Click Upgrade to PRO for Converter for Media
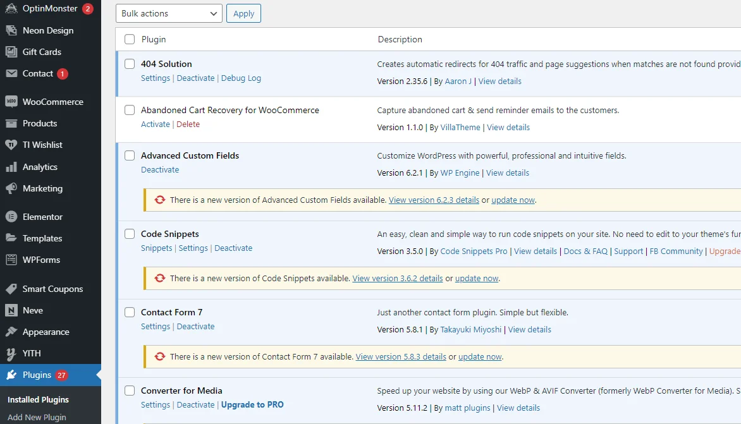The height and width of the screenshot is (424, 741). click(252, 405)
